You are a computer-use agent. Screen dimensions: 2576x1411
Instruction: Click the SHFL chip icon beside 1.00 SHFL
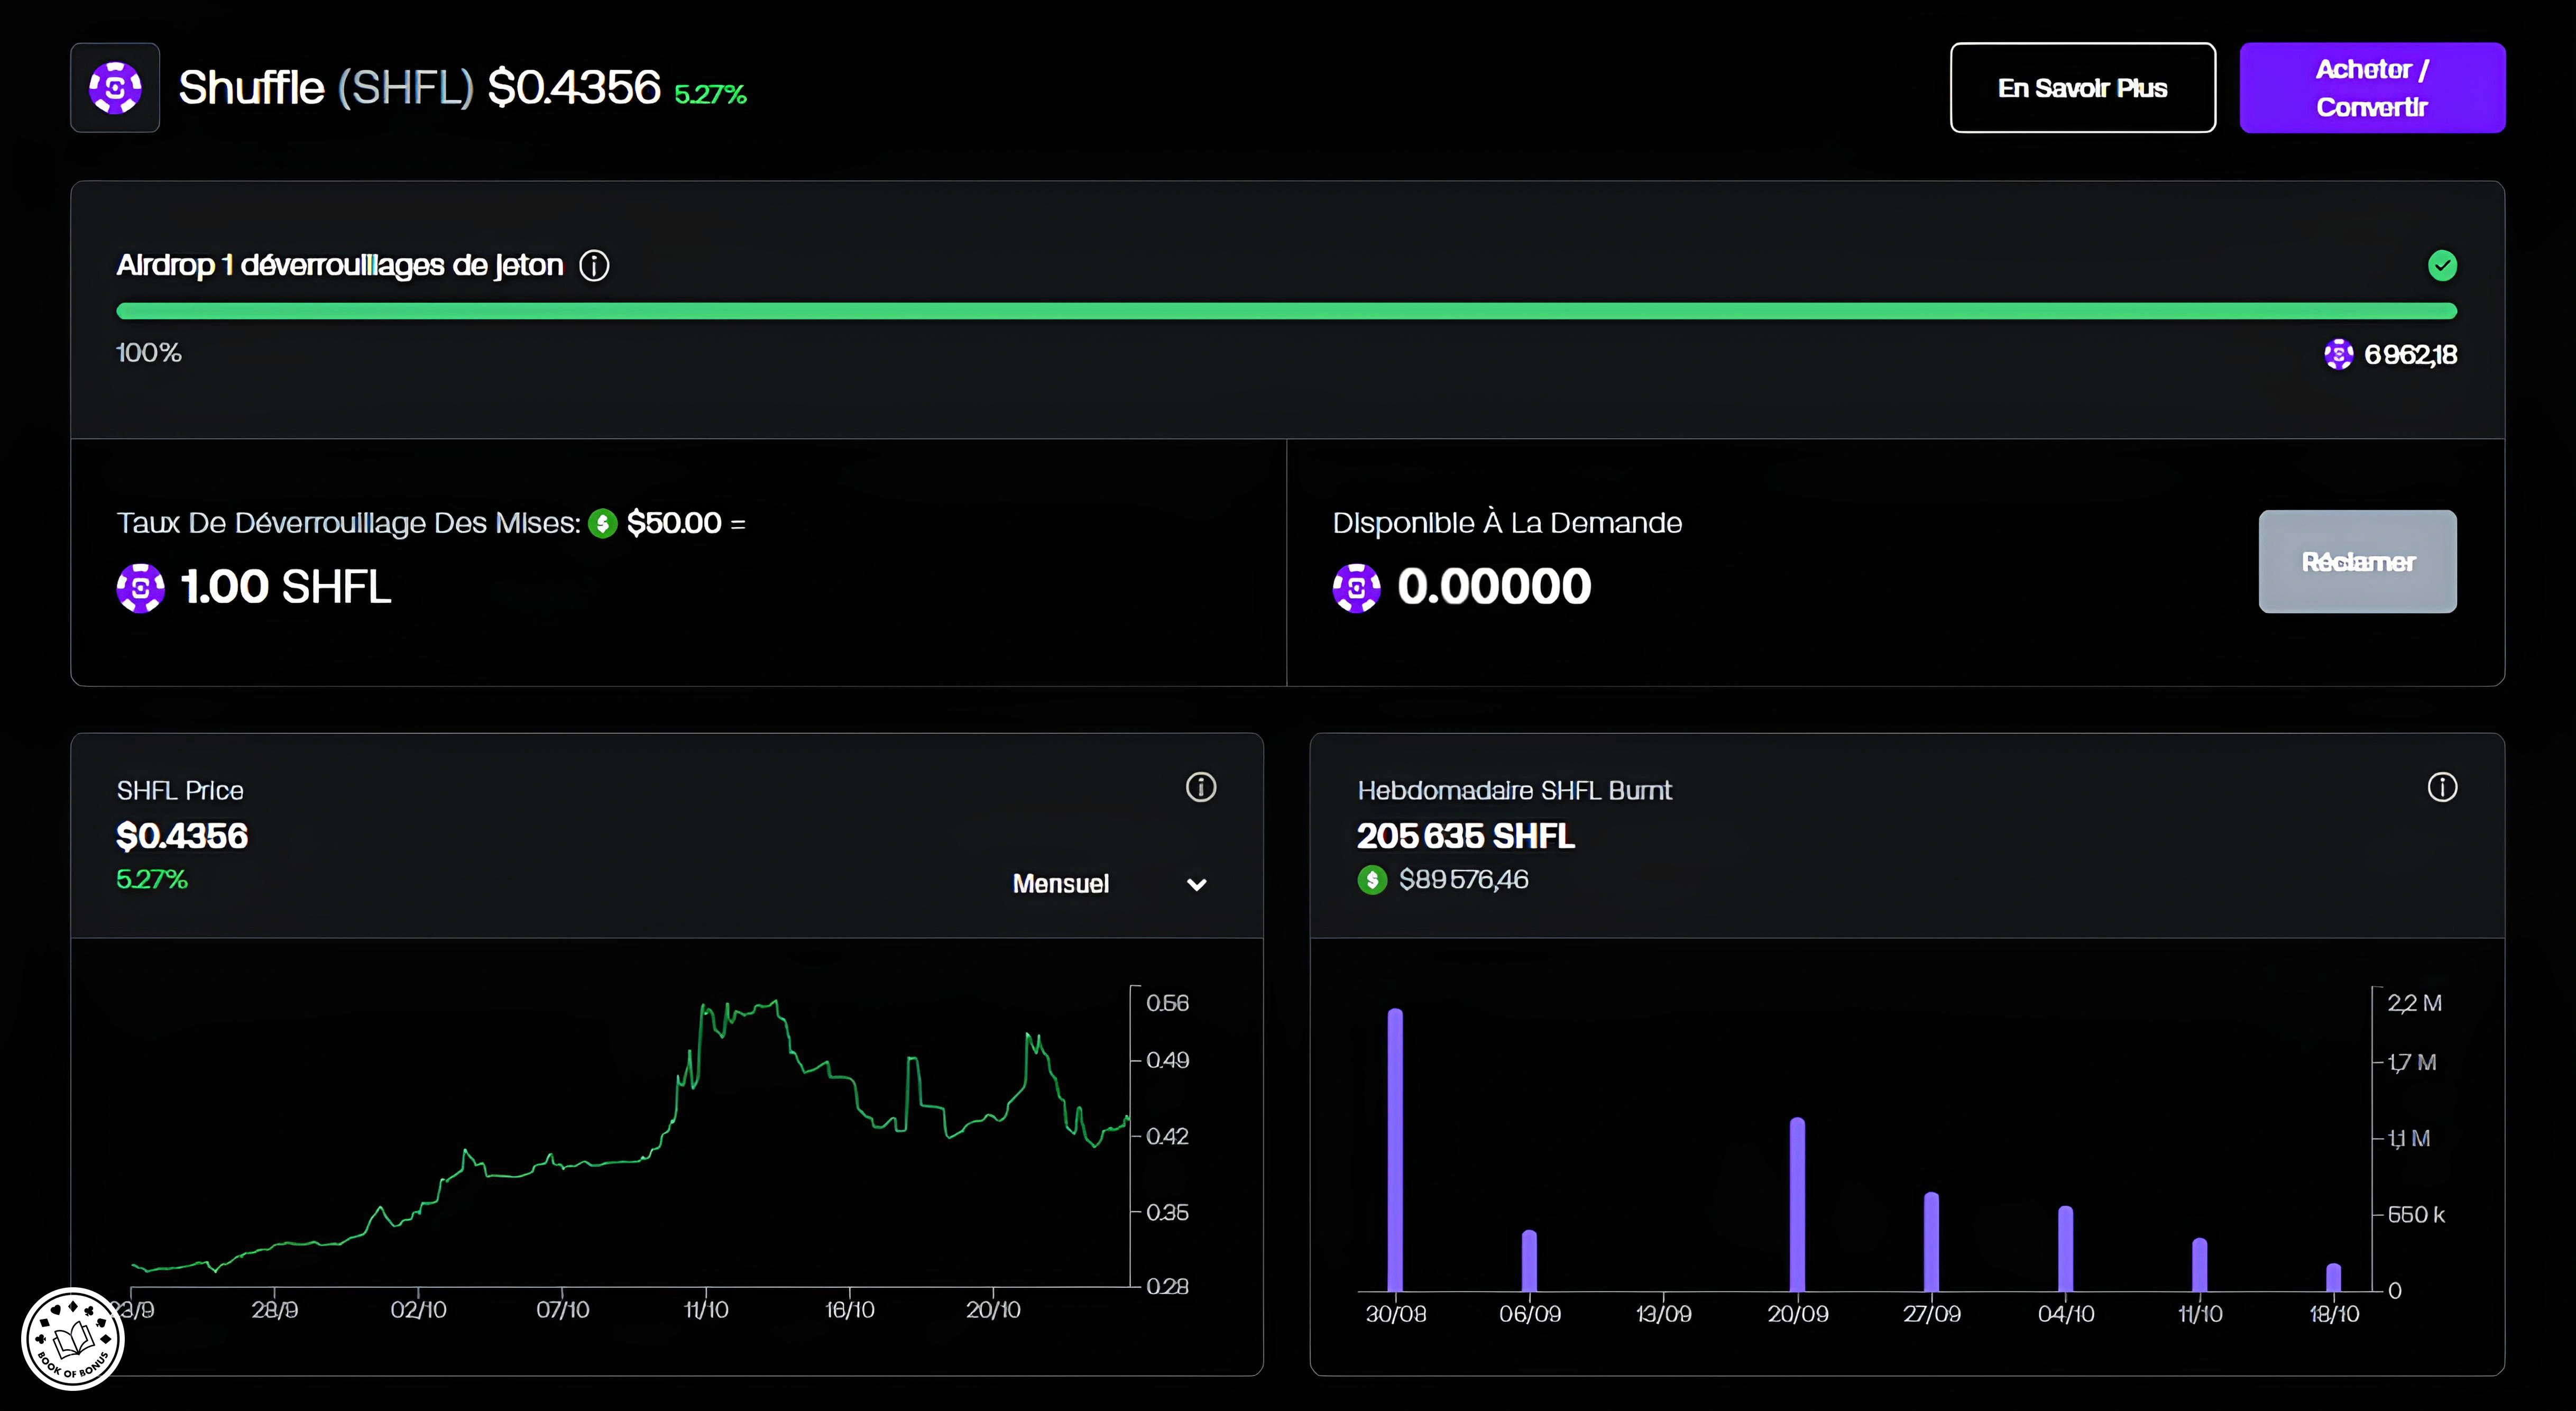[141, 588]
